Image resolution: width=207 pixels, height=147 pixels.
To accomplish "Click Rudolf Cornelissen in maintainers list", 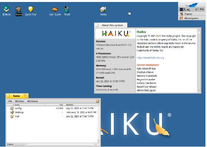I will pyautogui.click(x=147, y=87).
